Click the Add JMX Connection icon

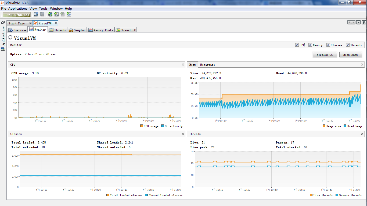coord(56,14)
